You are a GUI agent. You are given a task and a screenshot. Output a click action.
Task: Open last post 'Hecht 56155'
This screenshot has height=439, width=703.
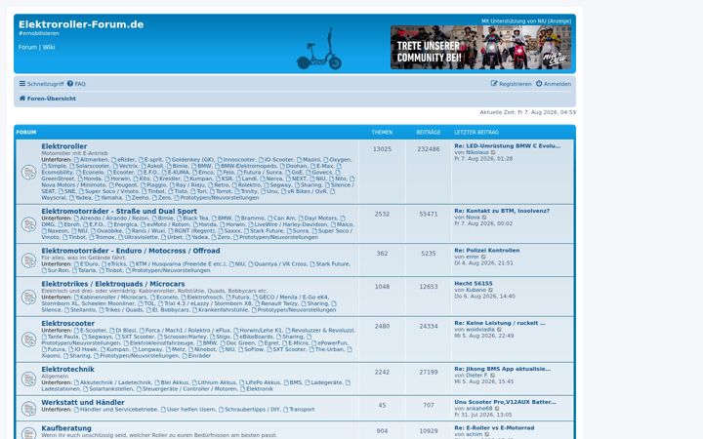(x=474, y=284)
